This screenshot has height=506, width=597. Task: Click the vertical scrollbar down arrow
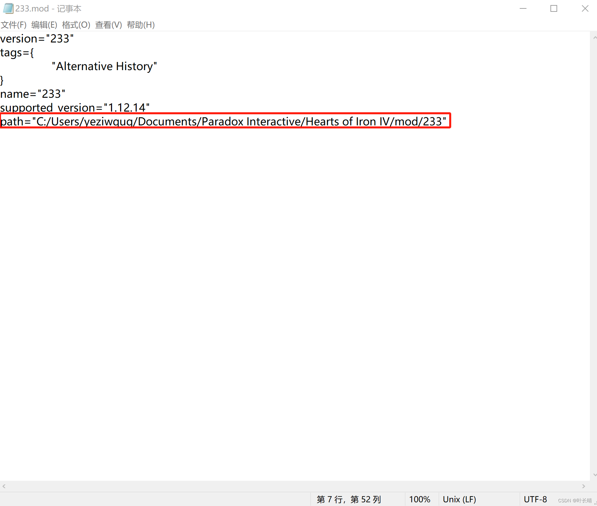pos(594,475)
